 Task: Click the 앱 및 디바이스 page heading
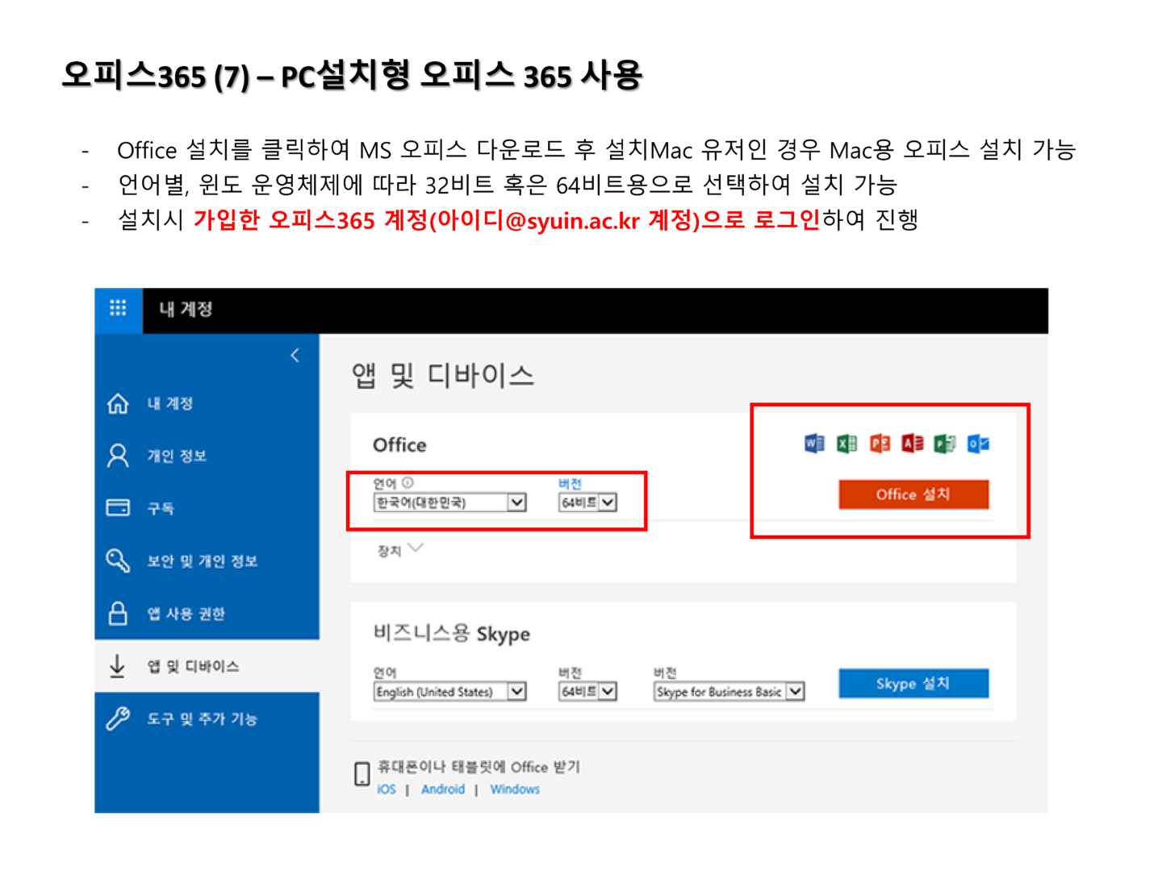[x=443, y=376]
